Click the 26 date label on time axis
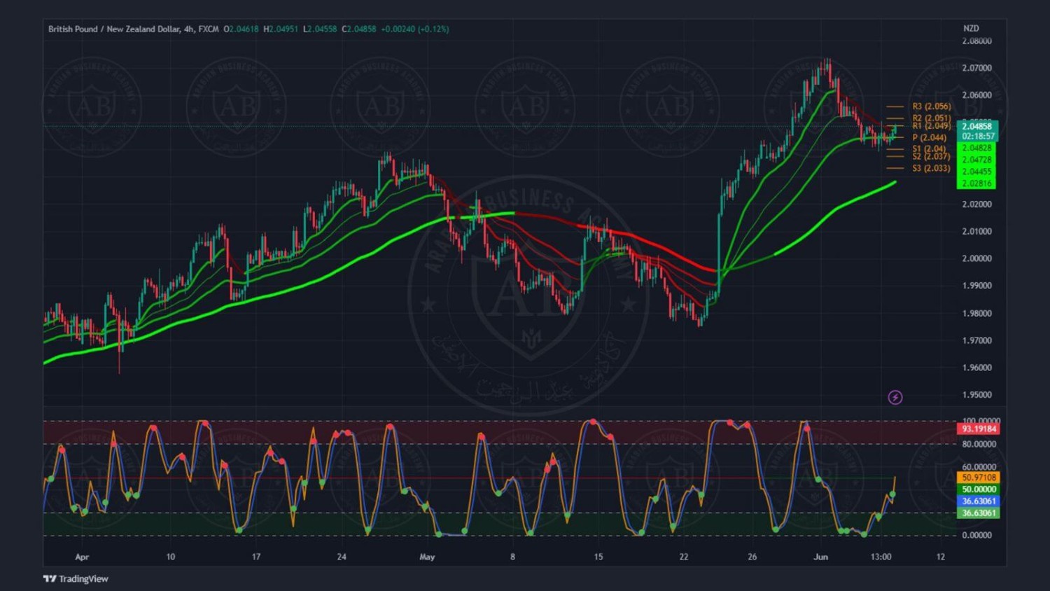Viewport: 1050px width, 591px height. (x=752, y=557)
